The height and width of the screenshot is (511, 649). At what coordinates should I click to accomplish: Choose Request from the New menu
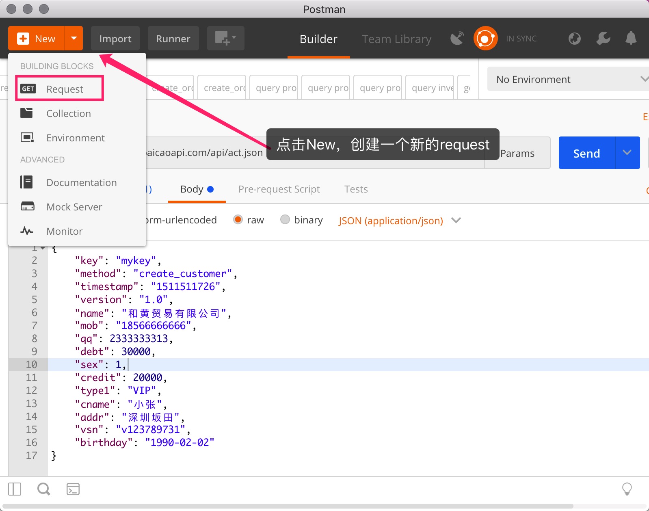point(64,89)
